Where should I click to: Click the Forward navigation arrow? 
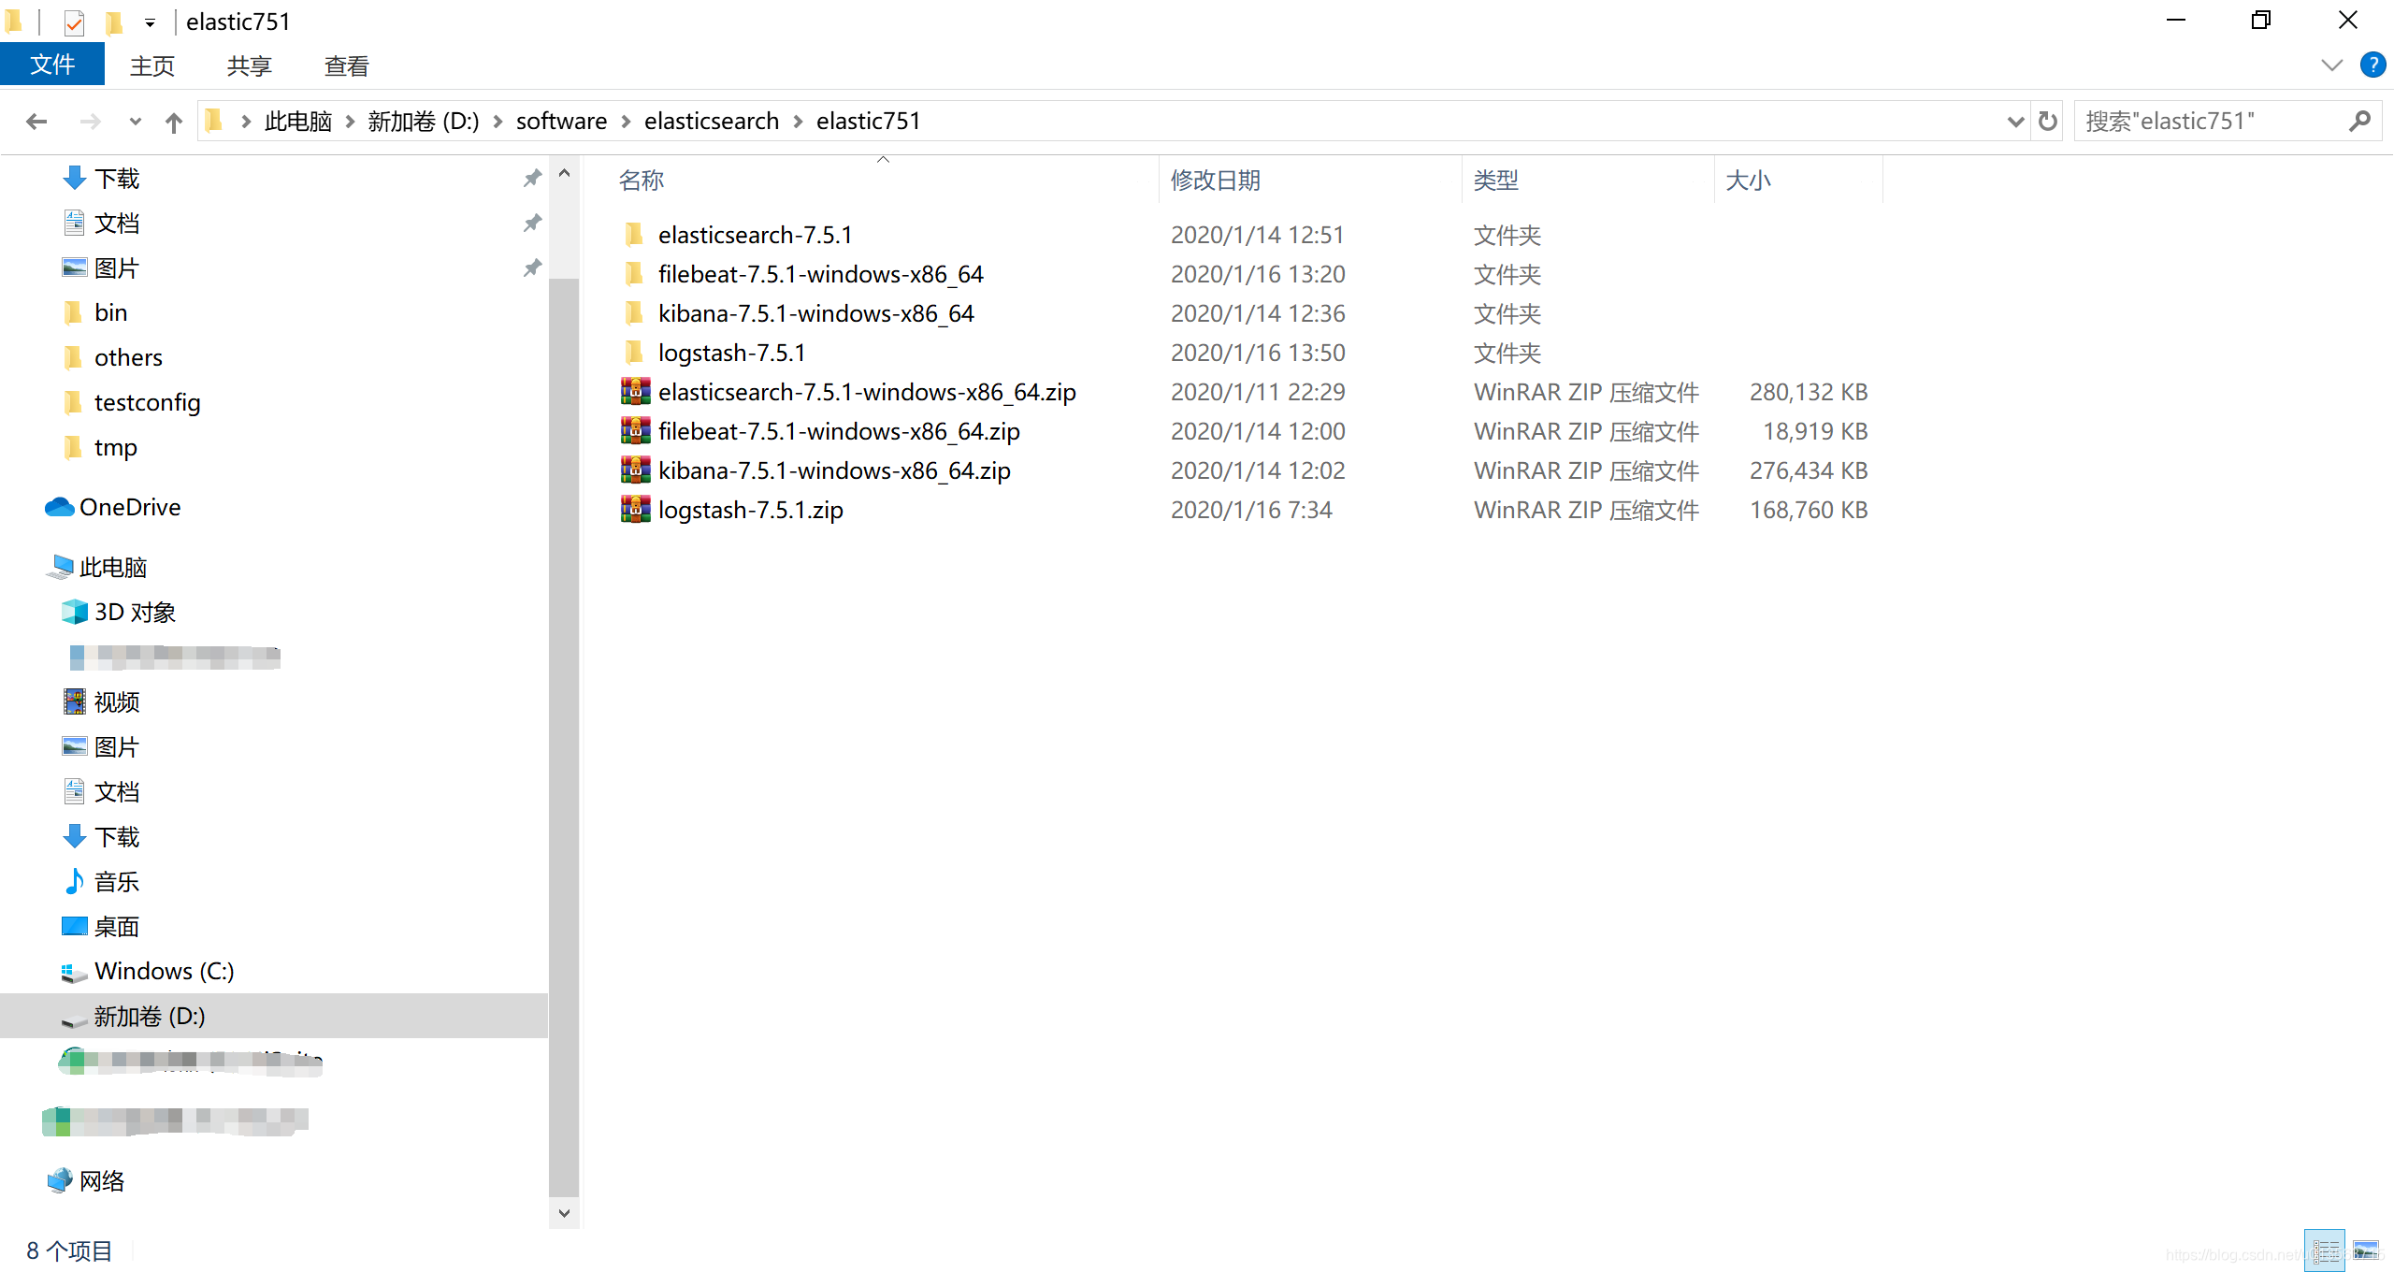point(90,122)
